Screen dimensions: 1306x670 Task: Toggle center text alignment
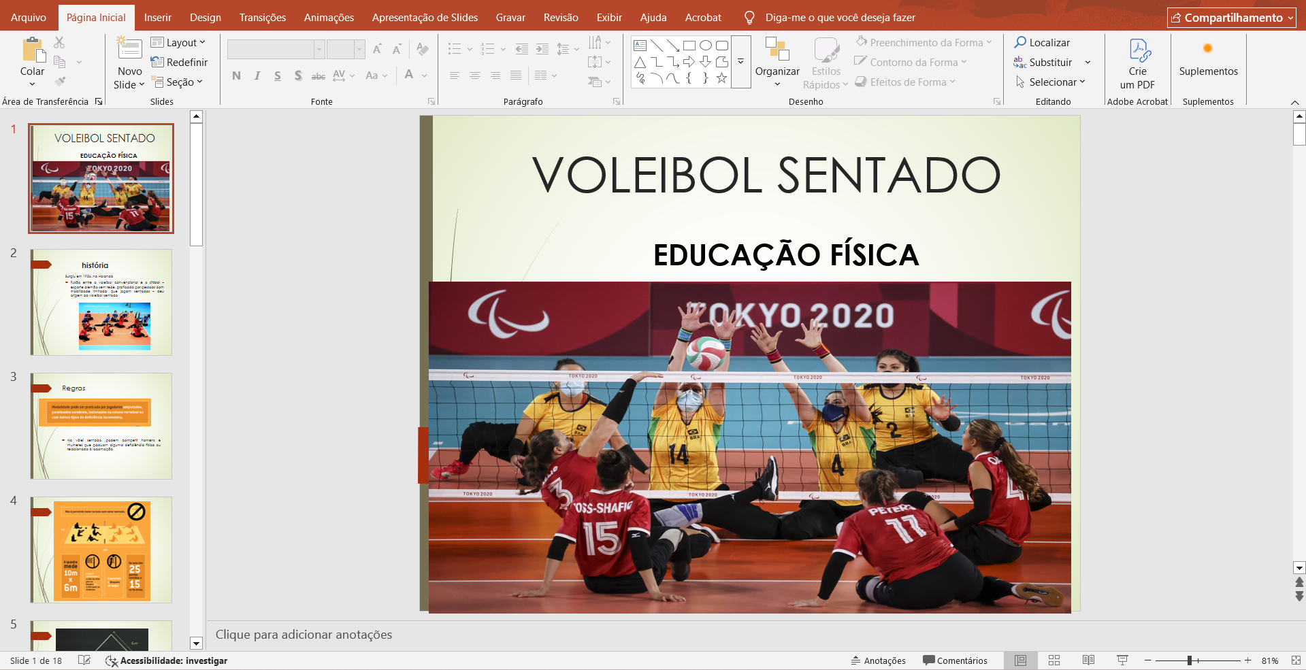(x=475, y=76)
